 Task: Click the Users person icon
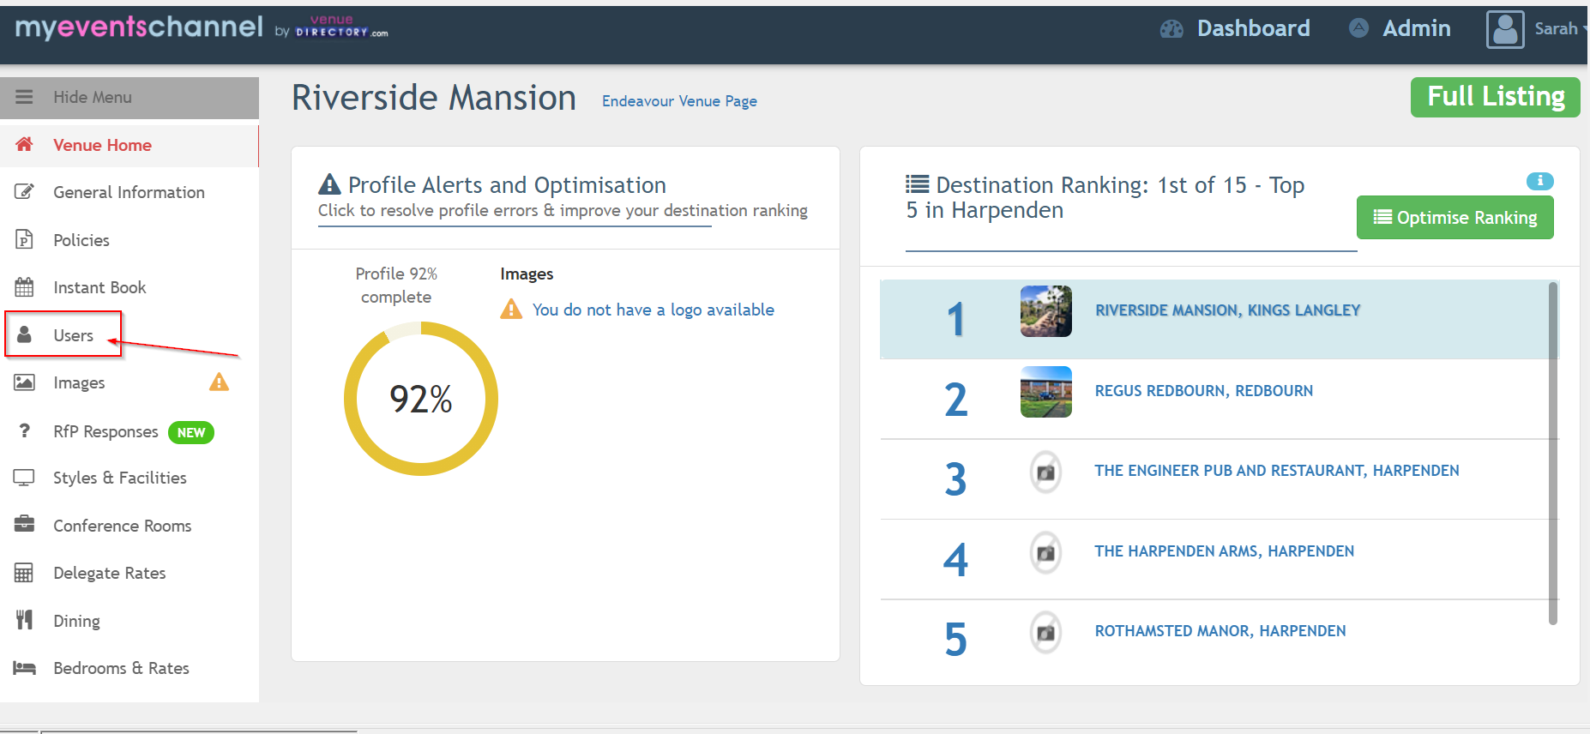24,334
